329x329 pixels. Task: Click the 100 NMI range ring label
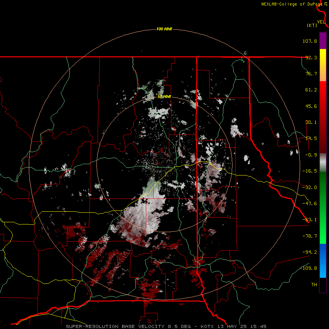(164, 29)
